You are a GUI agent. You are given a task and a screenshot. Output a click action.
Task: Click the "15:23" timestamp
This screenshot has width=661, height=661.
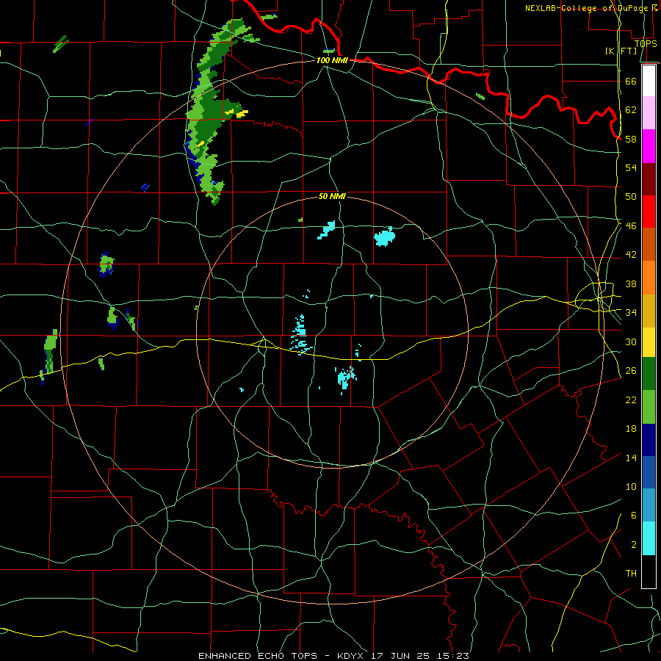(x=452, y=656)
